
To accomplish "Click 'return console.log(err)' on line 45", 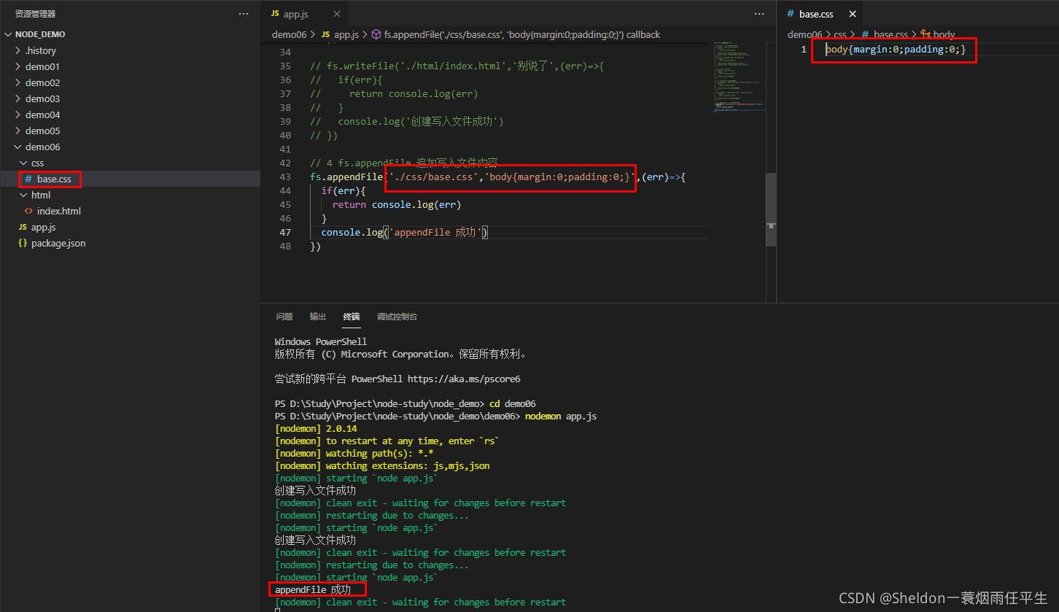I will click(397, 204).
